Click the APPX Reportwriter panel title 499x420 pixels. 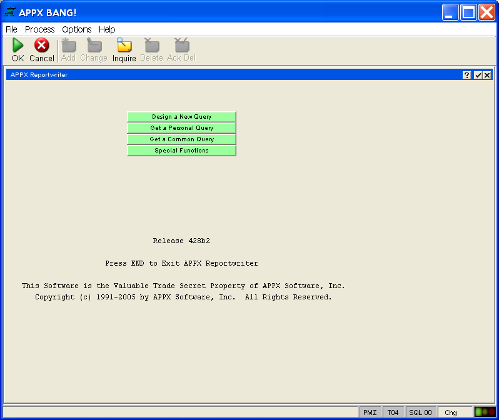(x=39, y=75)
